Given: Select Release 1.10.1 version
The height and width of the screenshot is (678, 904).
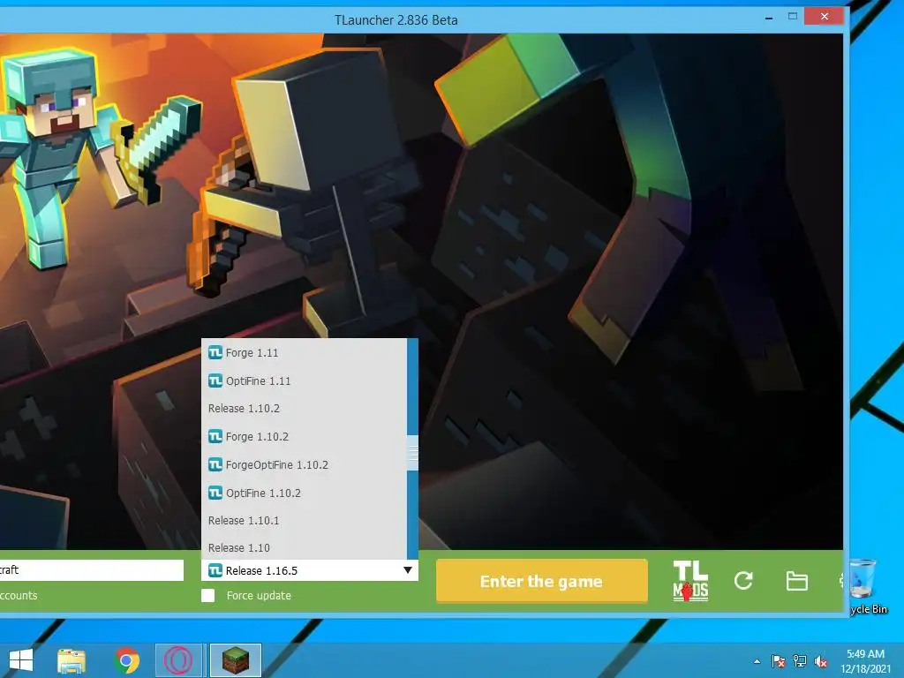Looking at the screenshot, I should [x=304, y=520].
